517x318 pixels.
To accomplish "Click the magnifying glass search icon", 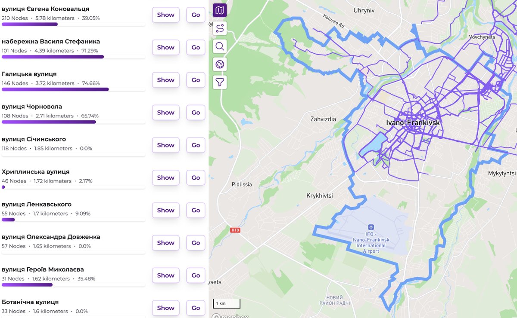I will [220, 46].
